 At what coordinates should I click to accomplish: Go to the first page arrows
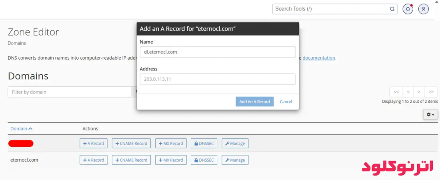click(396, 92)
